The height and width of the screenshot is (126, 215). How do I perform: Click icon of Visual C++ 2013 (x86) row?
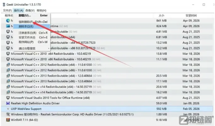click(8, 81)
